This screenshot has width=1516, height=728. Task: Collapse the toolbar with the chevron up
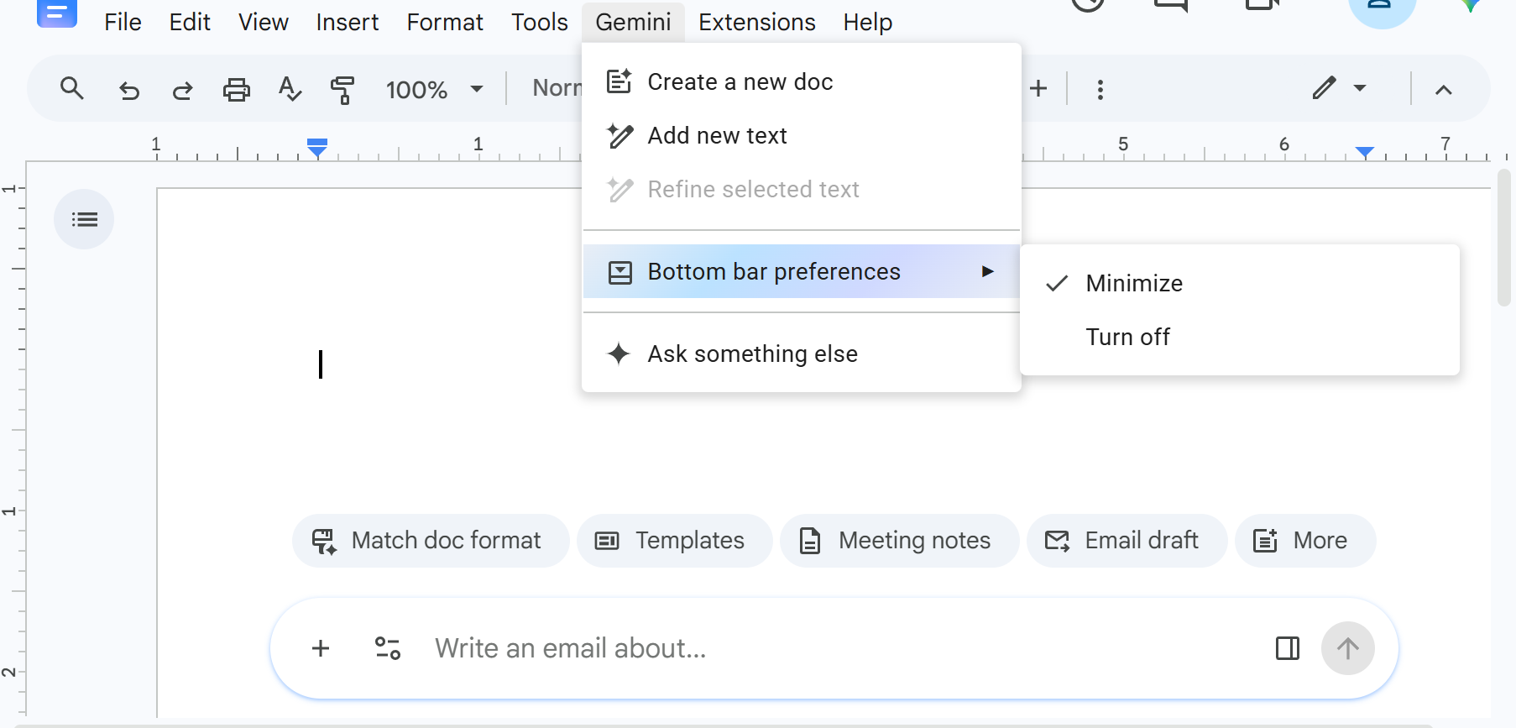(x=1443, y=89)
